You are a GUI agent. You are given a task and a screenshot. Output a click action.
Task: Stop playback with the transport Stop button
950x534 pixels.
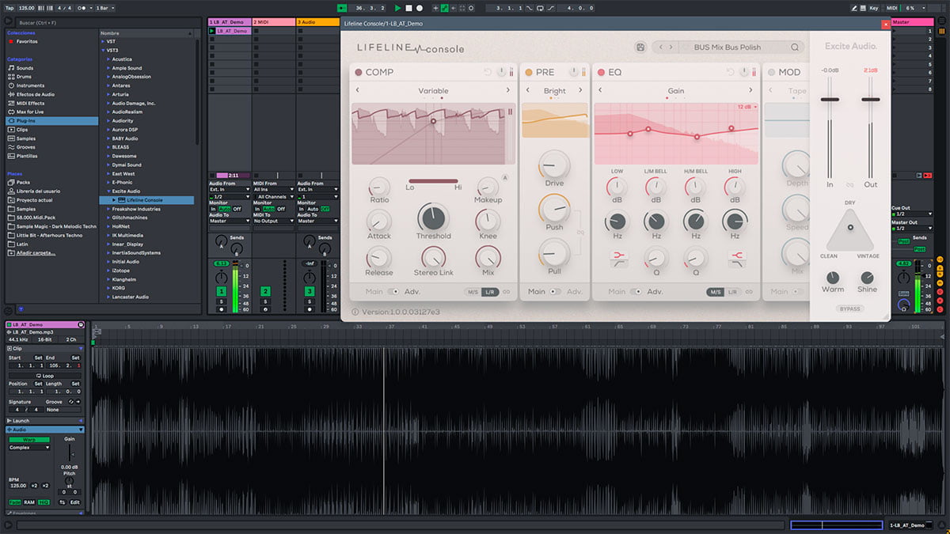pyautogui.click(x=408, y=8)
